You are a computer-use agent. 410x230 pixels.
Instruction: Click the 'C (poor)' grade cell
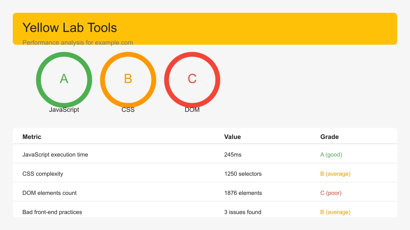(x=331, y=193)
